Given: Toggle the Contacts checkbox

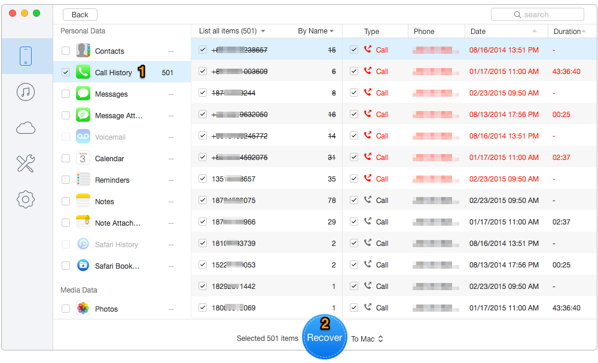Looking at the screenshot, I should (66, 51).
